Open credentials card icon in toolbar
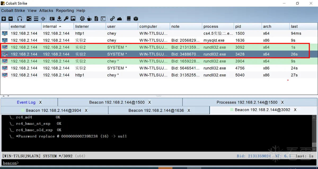Image resolution: width=318 pixels, height=169 pixels. (x=52, y=19)
